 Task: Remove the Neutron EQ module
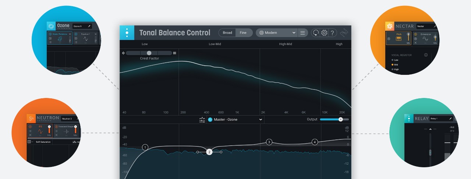pyautogui.click(x=30, y=135)
